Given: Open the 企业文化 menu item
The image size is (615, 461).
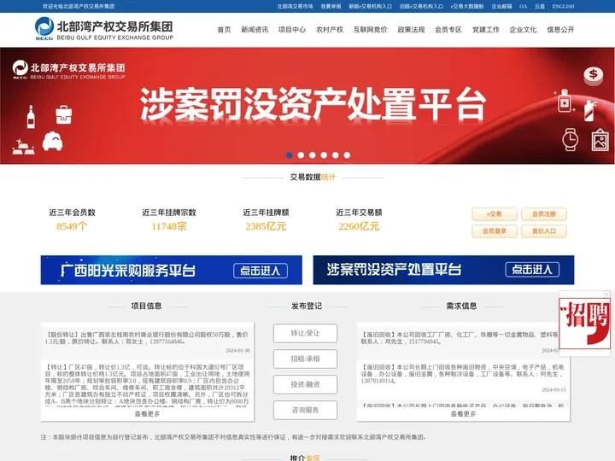Looking at the screenshot, I should click(x=523, y=29).
